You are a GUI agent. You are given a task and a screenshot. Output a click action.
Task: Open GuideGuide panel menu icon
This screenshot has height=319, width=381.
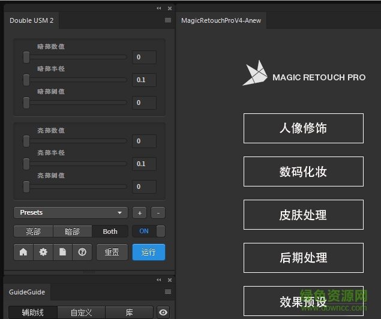[x=168, y=292]
